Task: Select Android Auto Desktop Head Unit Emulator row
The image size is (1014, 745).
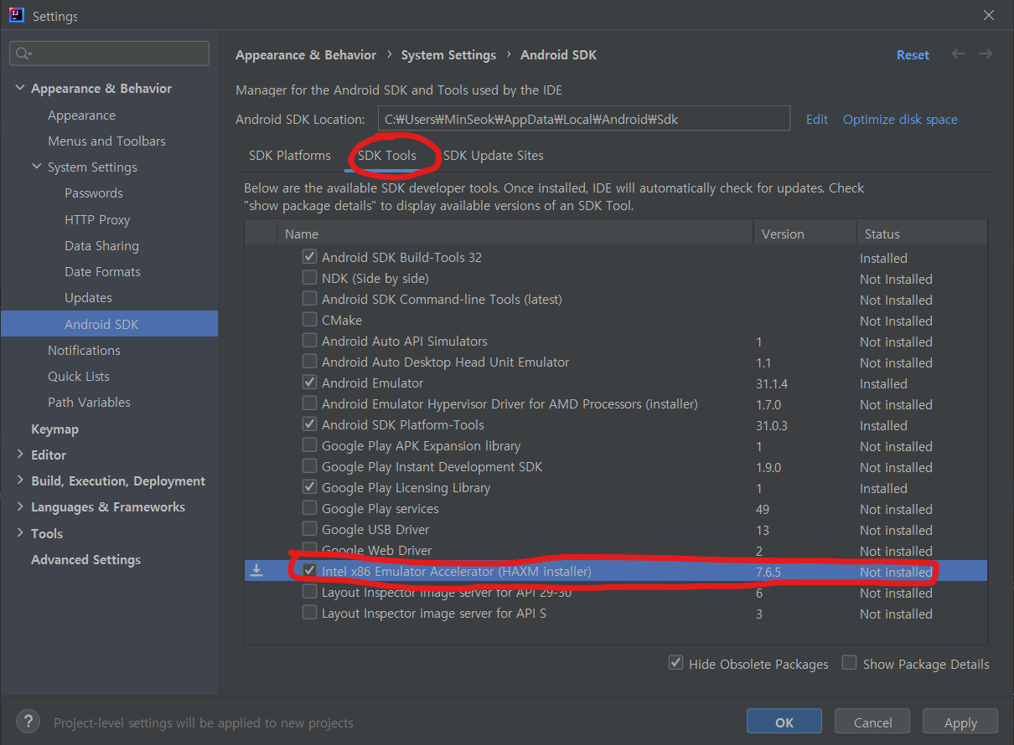Action: (615, 362)
